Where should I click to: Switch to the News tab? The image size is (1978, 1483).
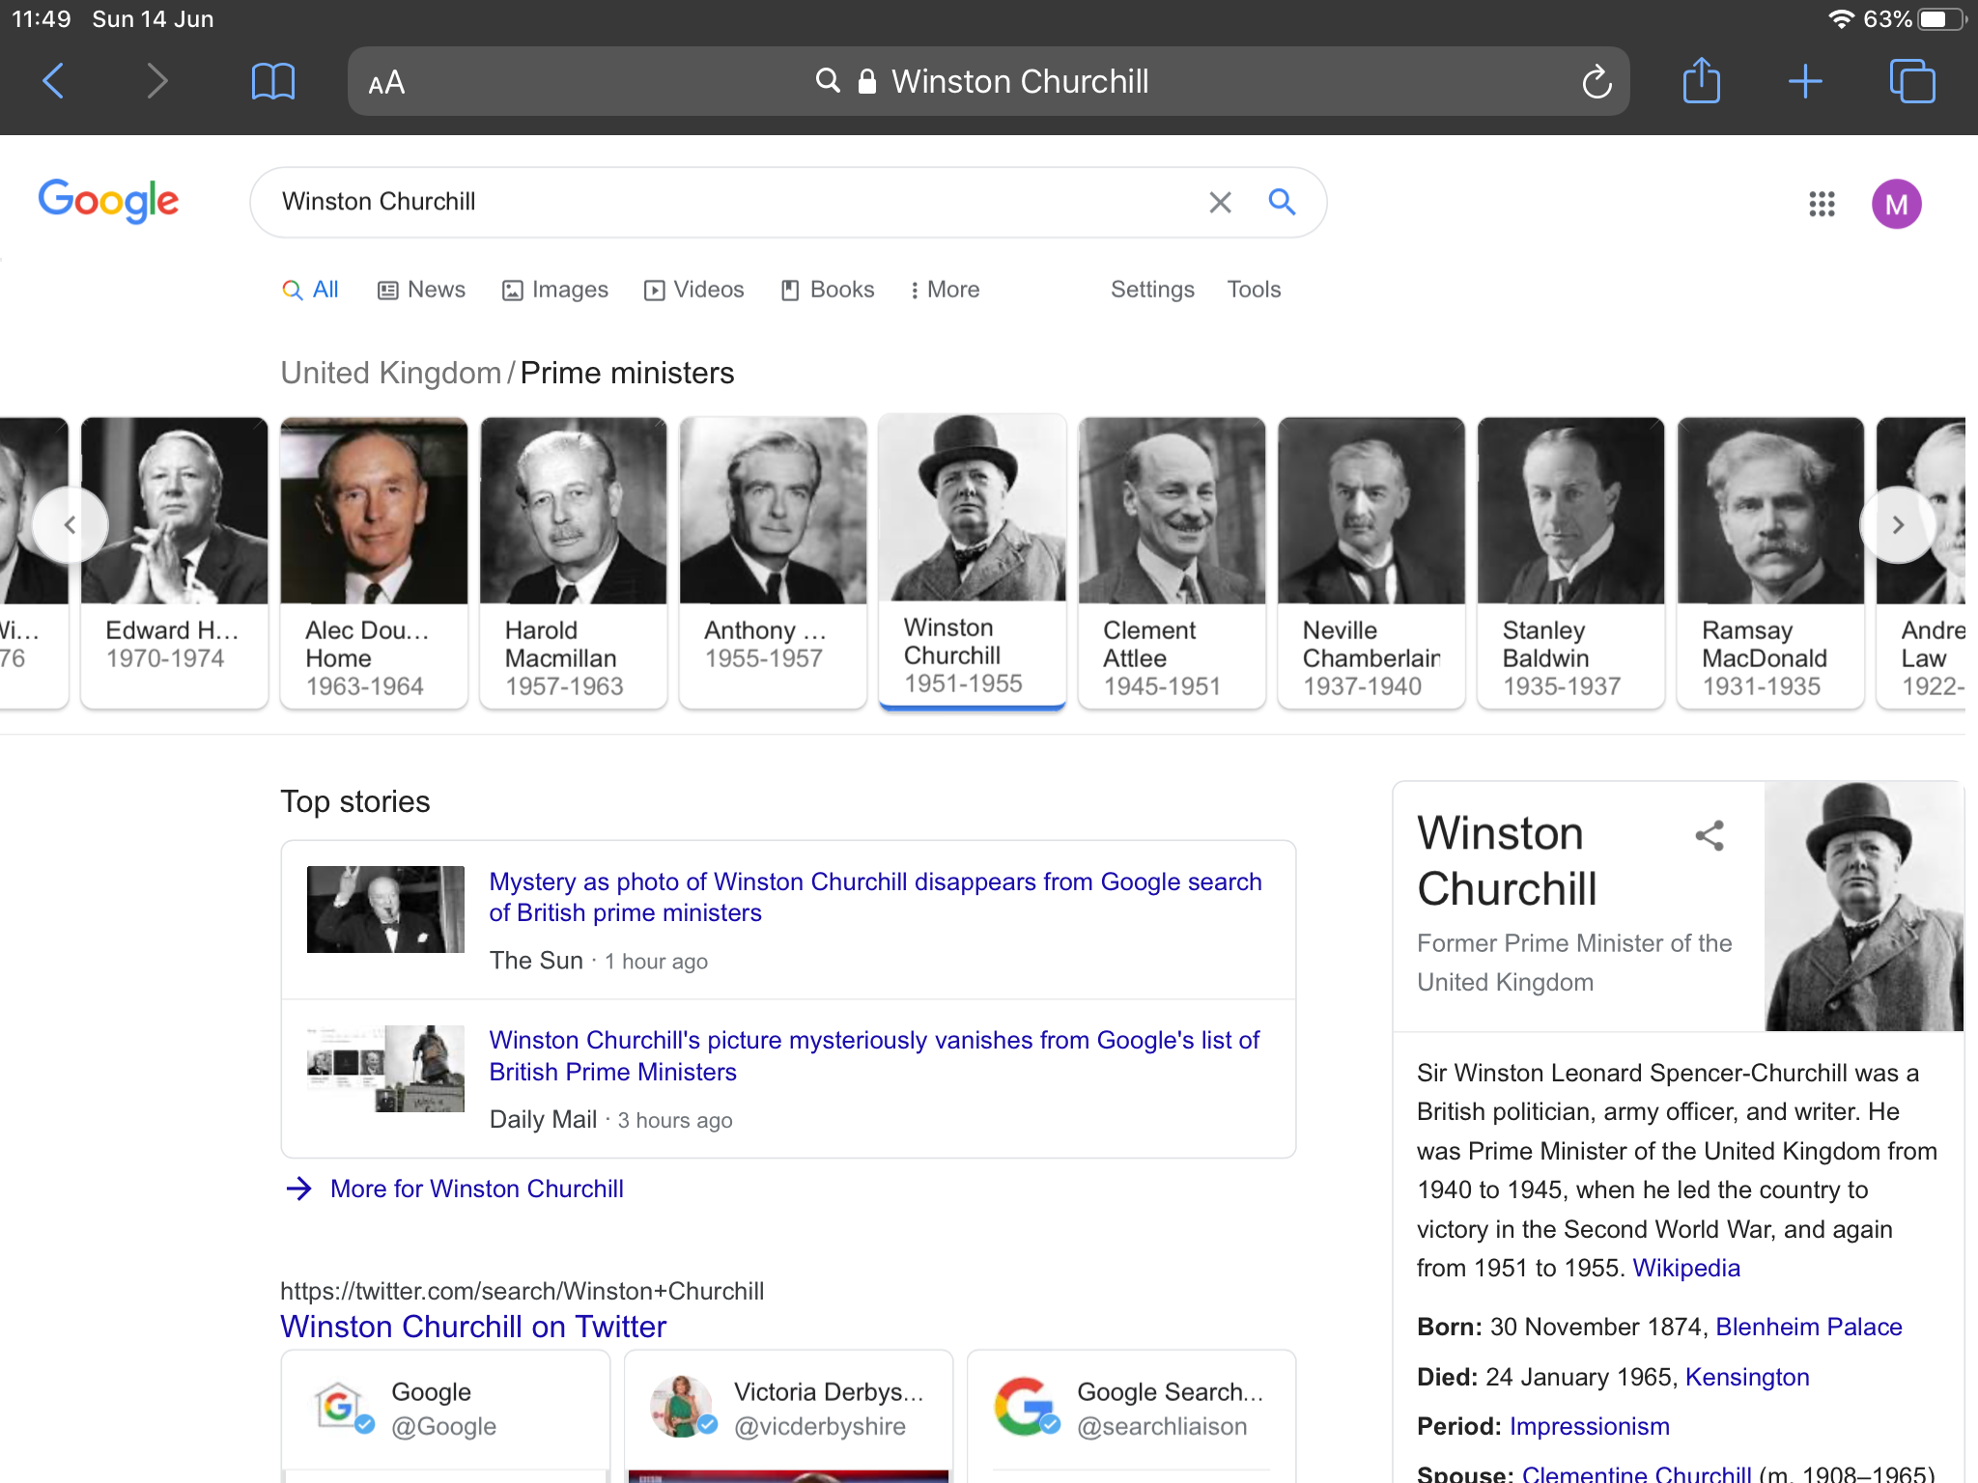421,290
